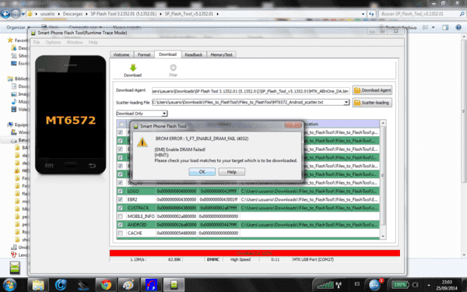The height and width of the screenshot is (292, 467).
Task: Toggle the ANDROID partition checkbox
Action: point(121,224)
